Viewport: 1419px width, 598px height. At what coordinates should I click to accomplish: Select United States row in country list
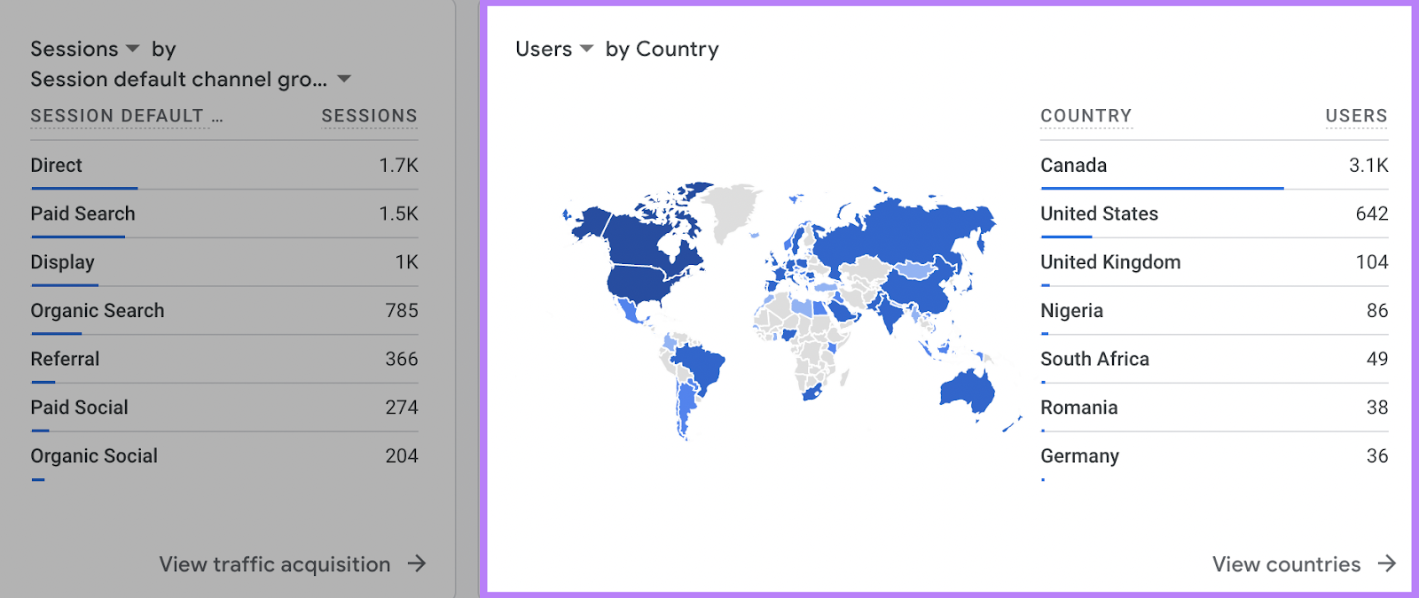1099,214
